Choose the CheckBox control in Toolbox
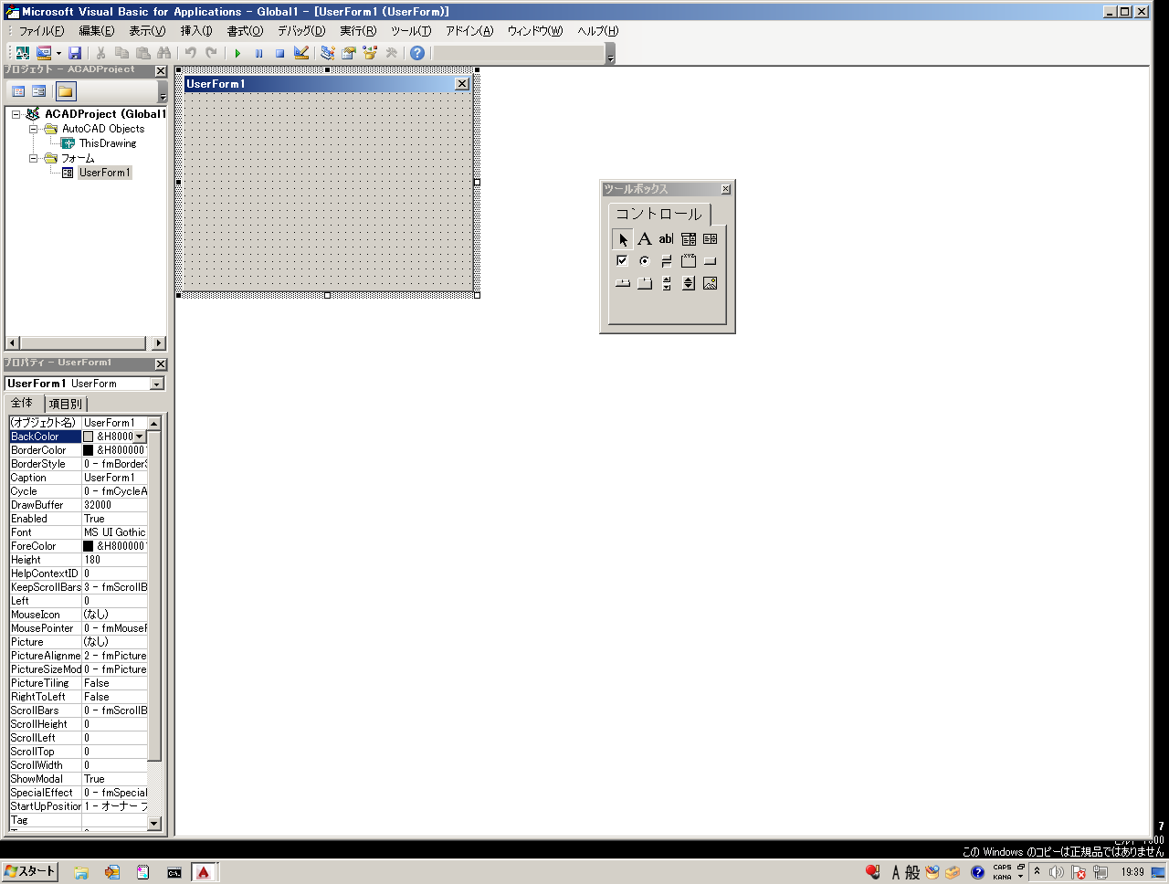Screen dimensions: 1169x884 [623, 261]
